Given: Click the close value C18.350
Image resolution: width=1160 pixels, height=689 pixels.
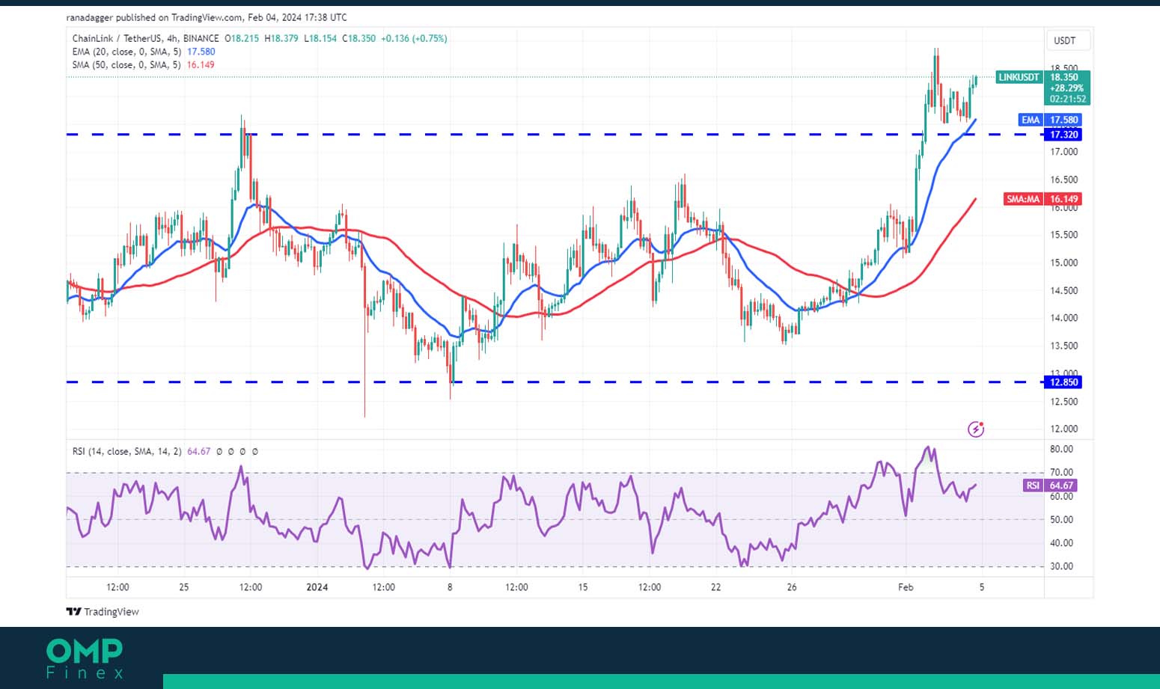Looking at the screenshot, I should pos(359,38).
